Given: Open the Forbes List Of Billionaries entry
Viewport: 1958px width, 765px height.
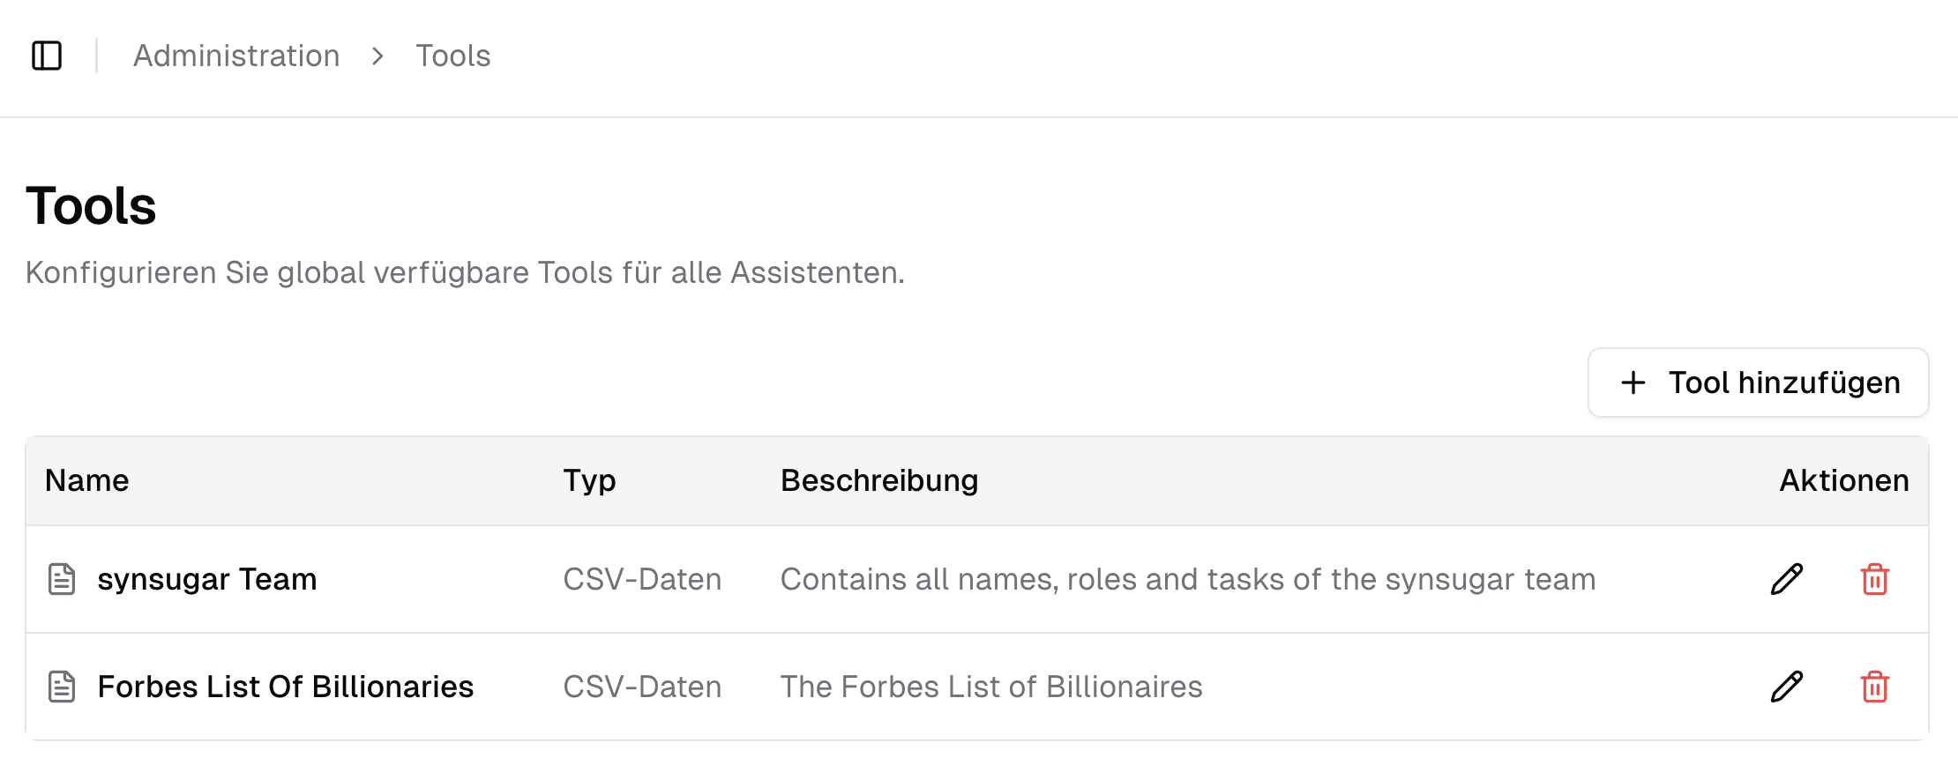Looking at the screenshot, I should (x=285, y=687).
